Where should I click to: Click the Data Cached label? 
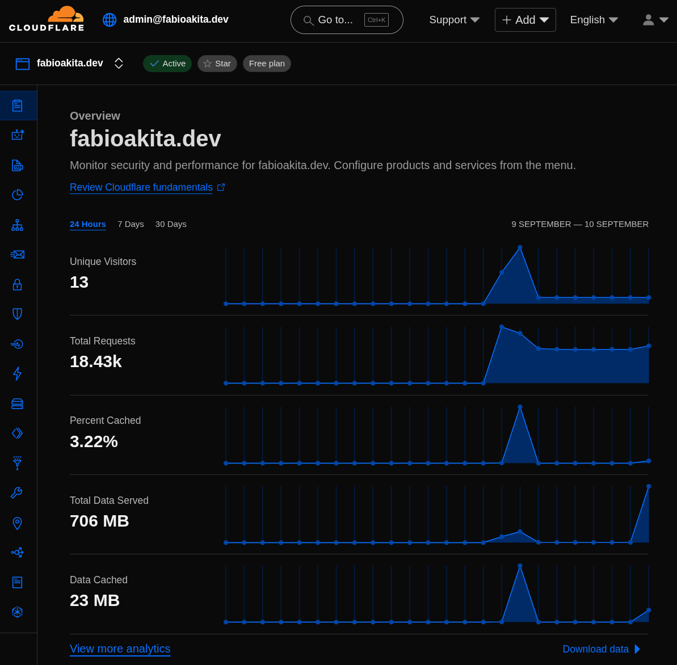point(99,580)
